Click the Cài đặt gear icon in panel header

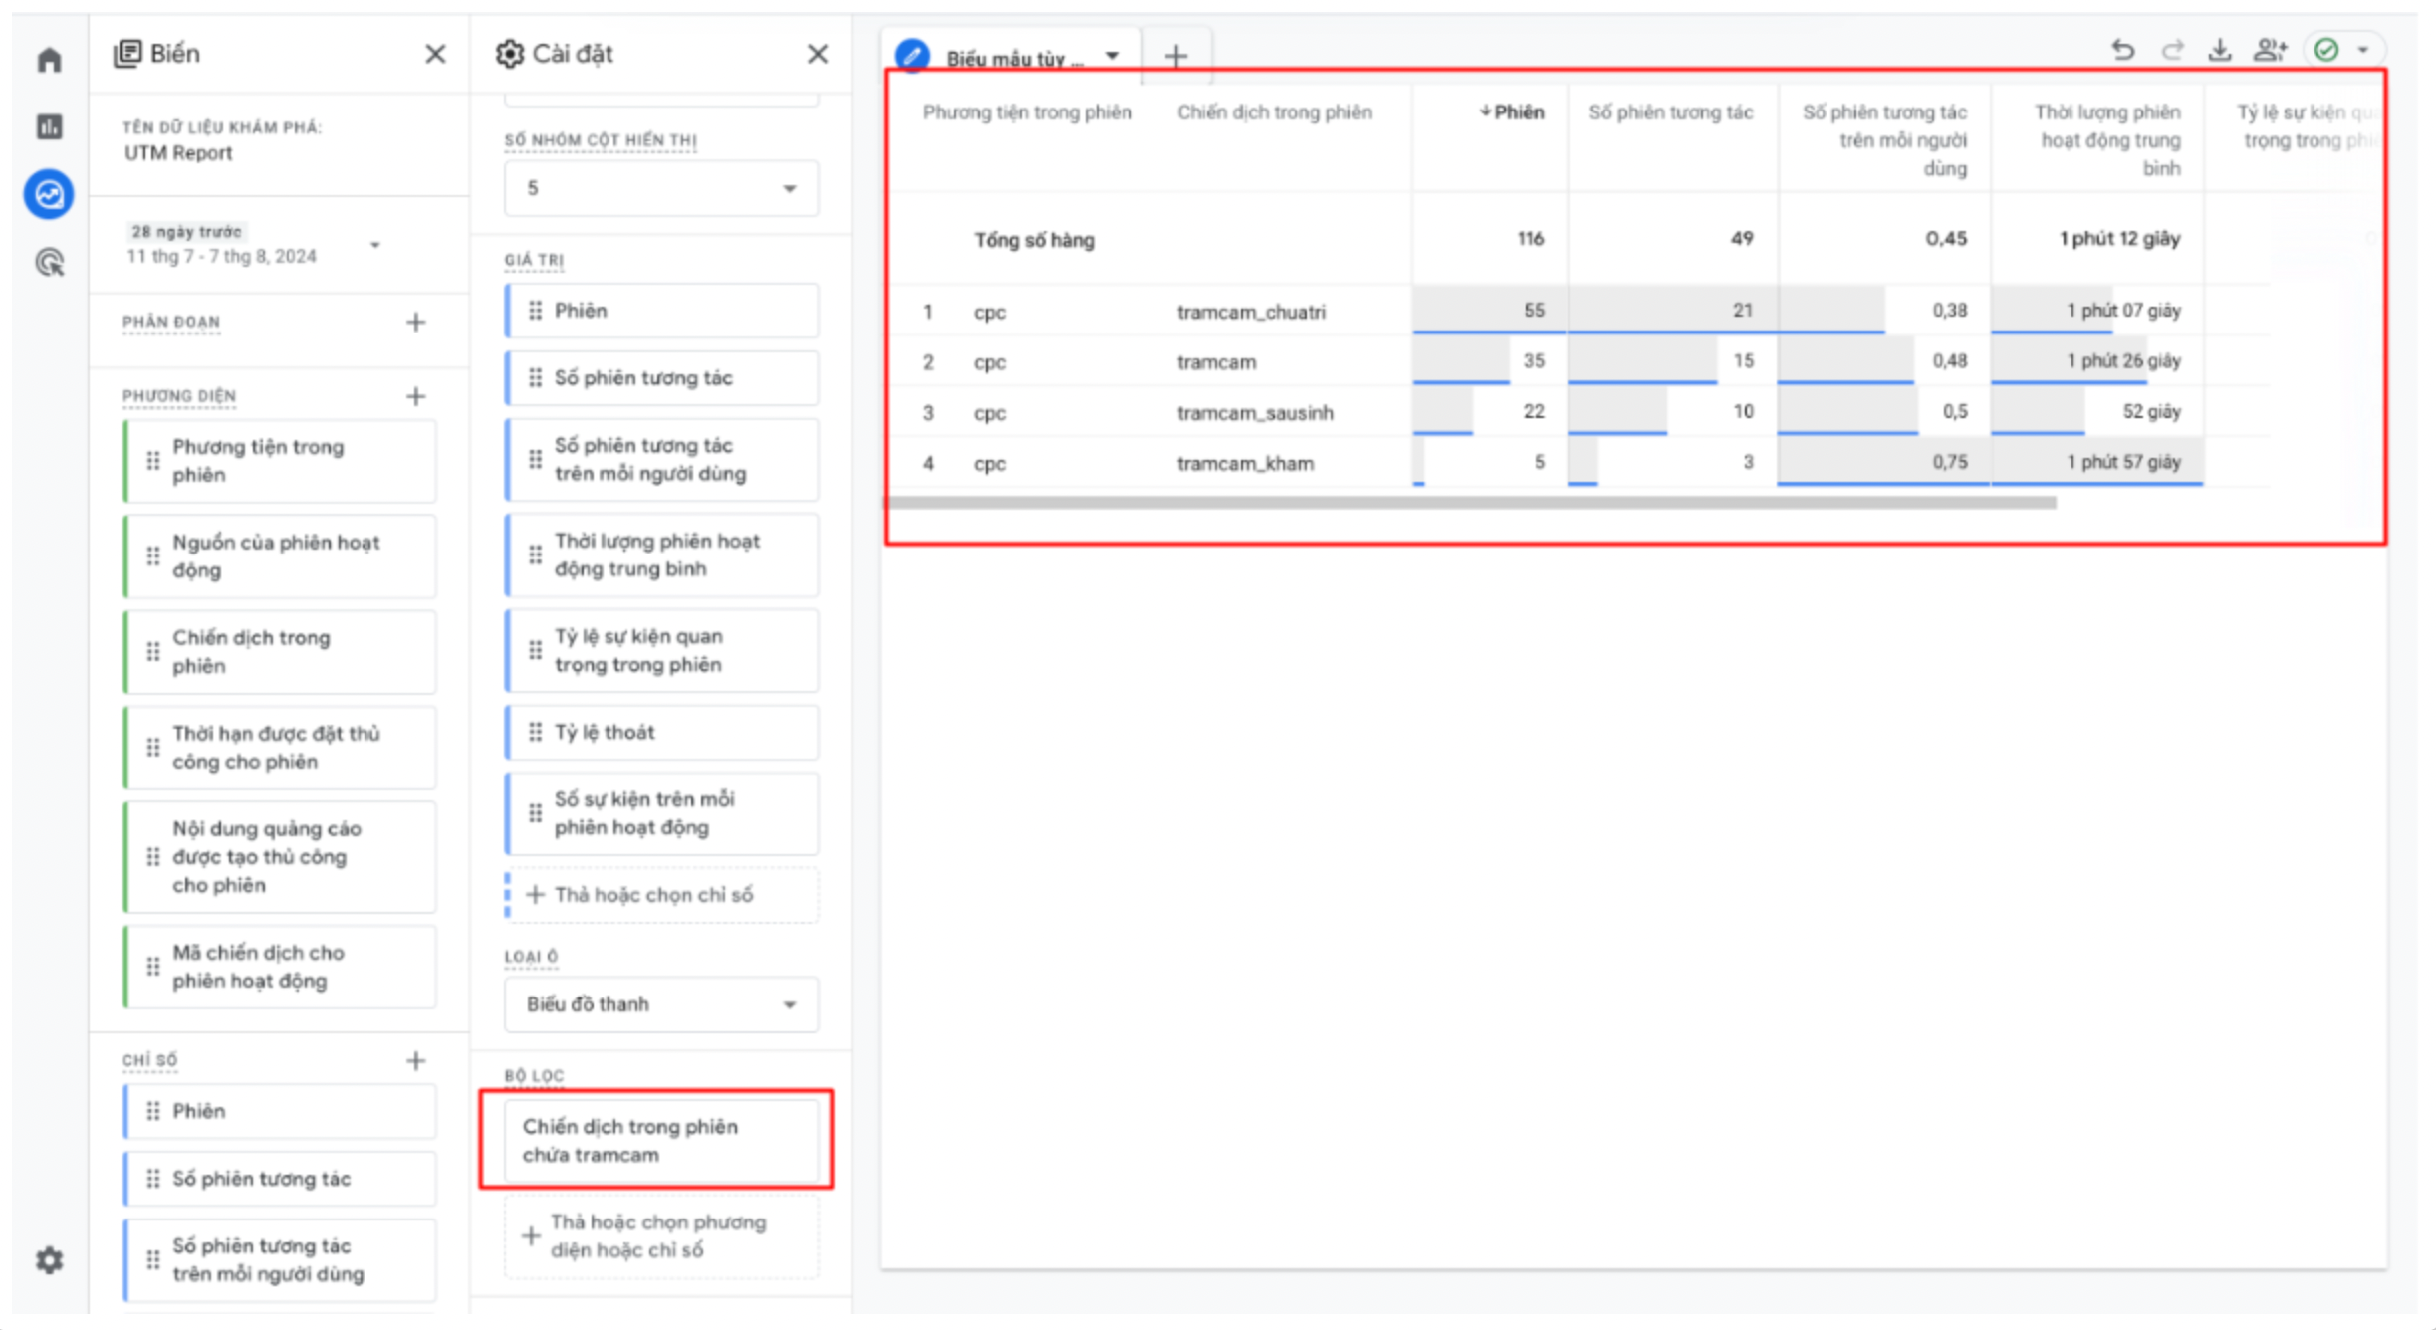pos(509,54)
